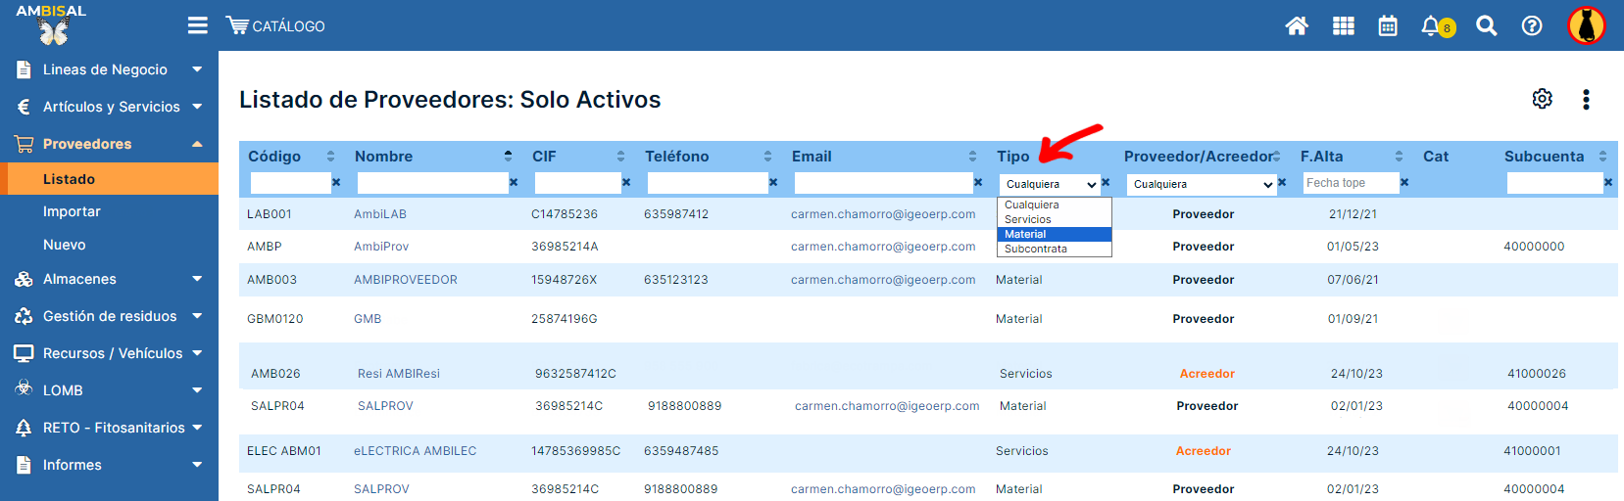Click the Fecha tope date field
Screen dimensions: 1624x501
[1350, 183]
